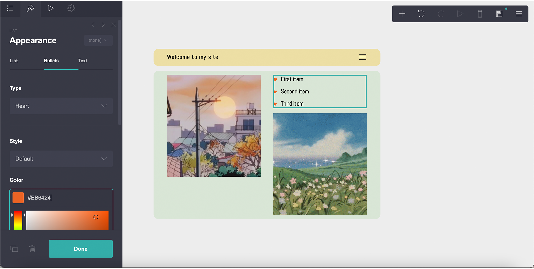Open the toolbar hamburger menu
The width and height of the screenshot is (534, 269).
coord(519,14)
